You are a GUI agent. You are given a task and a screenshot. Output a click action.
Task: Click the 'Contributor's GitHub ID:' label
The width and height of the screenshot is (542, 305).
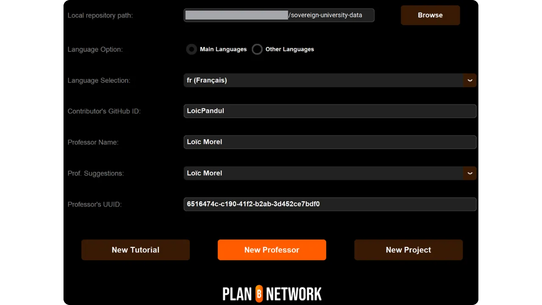(x=104, y=111)
